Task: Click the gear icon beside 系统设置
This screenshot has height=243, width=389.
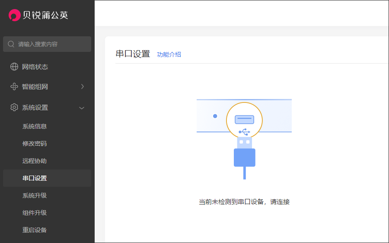Action: (14, 107)
